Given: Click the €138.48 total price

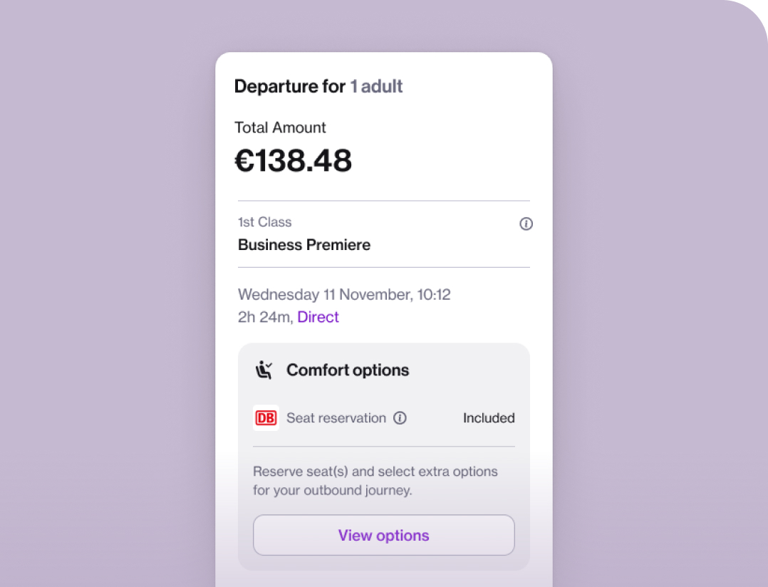Looking at the screenshot, I should coord(294,161).
